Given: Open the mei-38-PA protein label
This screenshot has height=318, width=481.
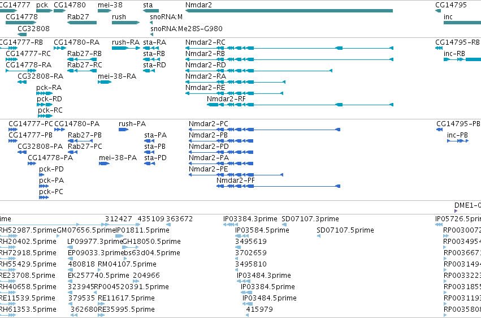Looking at the screenshot, I should click(118, 158).
